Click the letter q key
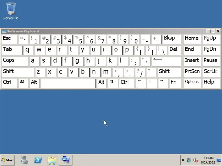The width and height of the screenshot is (222, 166). 29,50
